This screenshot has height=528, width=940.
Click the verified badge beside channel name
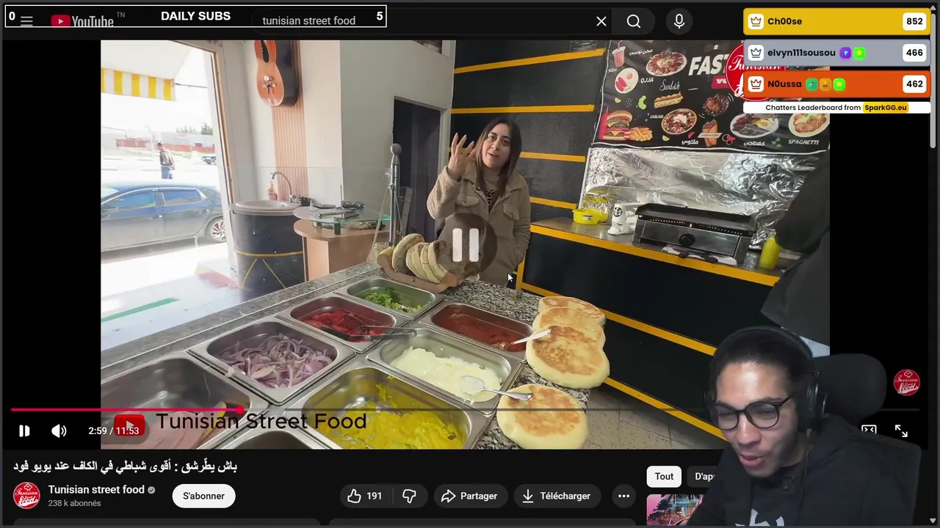click(151, 490)
